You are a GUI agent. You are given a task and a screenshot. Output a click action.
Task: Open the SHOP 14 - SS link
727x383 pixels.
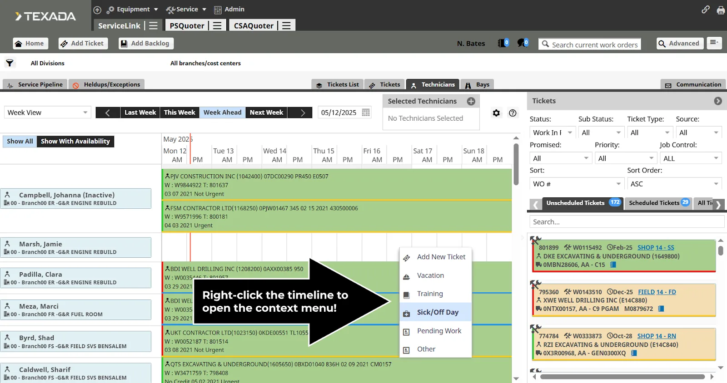coord(656,248)
